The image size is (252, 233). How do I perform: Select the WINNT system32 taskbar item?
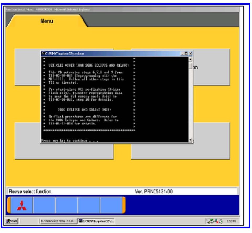click(x=96, y=221)
